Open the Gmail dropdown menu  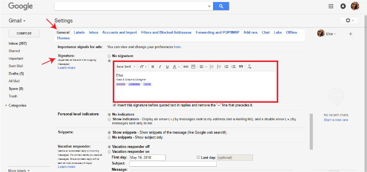17,21
